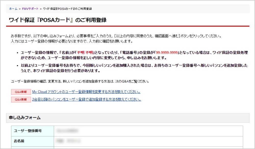This screenshot has width=255, height=149.
Task: Open the FMVサポート breadcrumb link
Action: pos(30,9)
